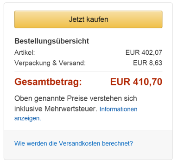
Task: Click the red Gesamtbetrag: label
Action: [x=48, y=82]
